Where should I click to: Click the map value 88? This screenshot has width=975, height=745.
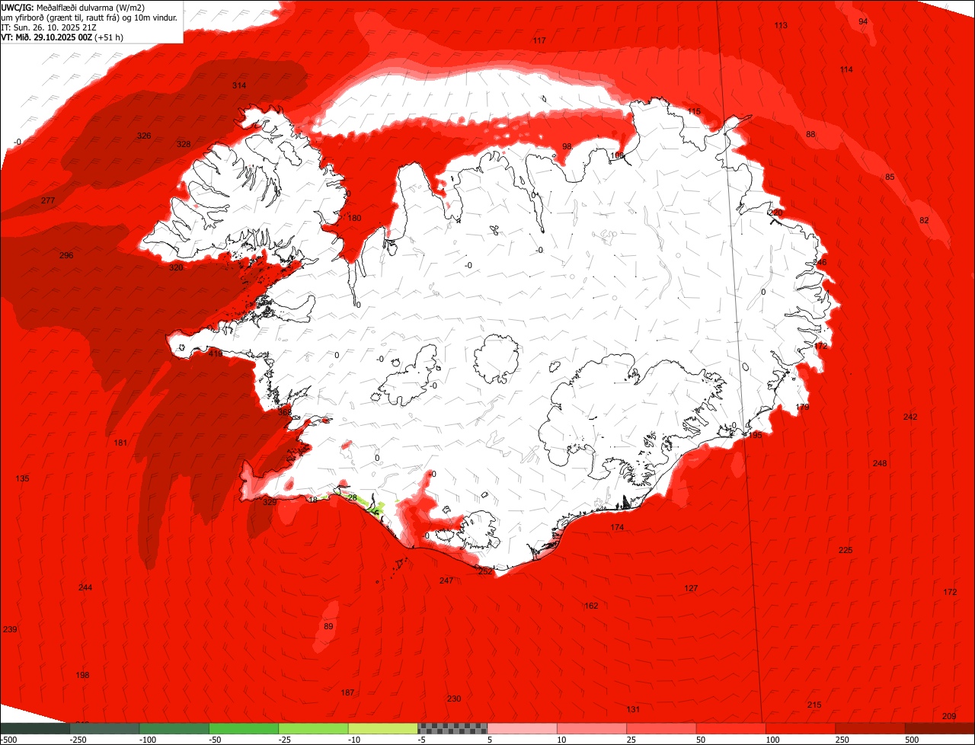click(810, 134)
